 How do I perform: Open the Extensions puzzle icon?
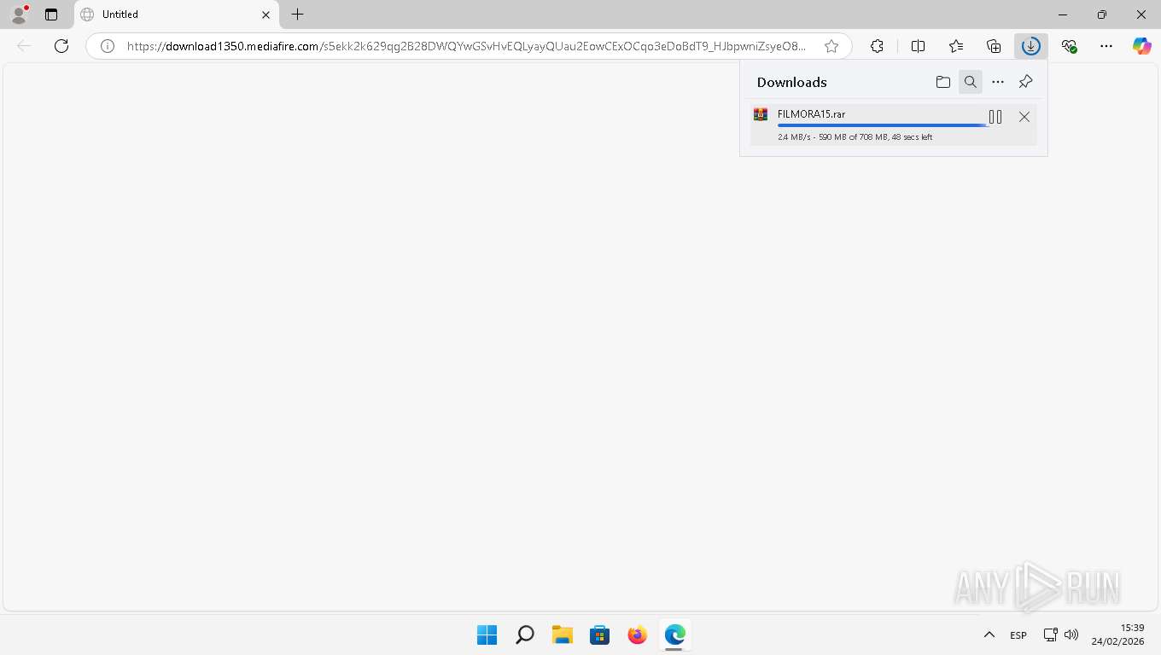click(877, 46)
